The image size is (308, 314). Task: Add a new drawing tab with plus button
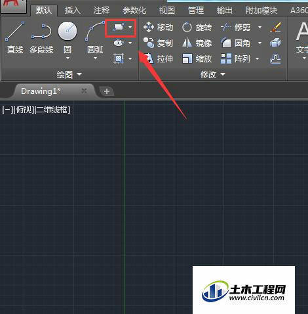(107, 91)
